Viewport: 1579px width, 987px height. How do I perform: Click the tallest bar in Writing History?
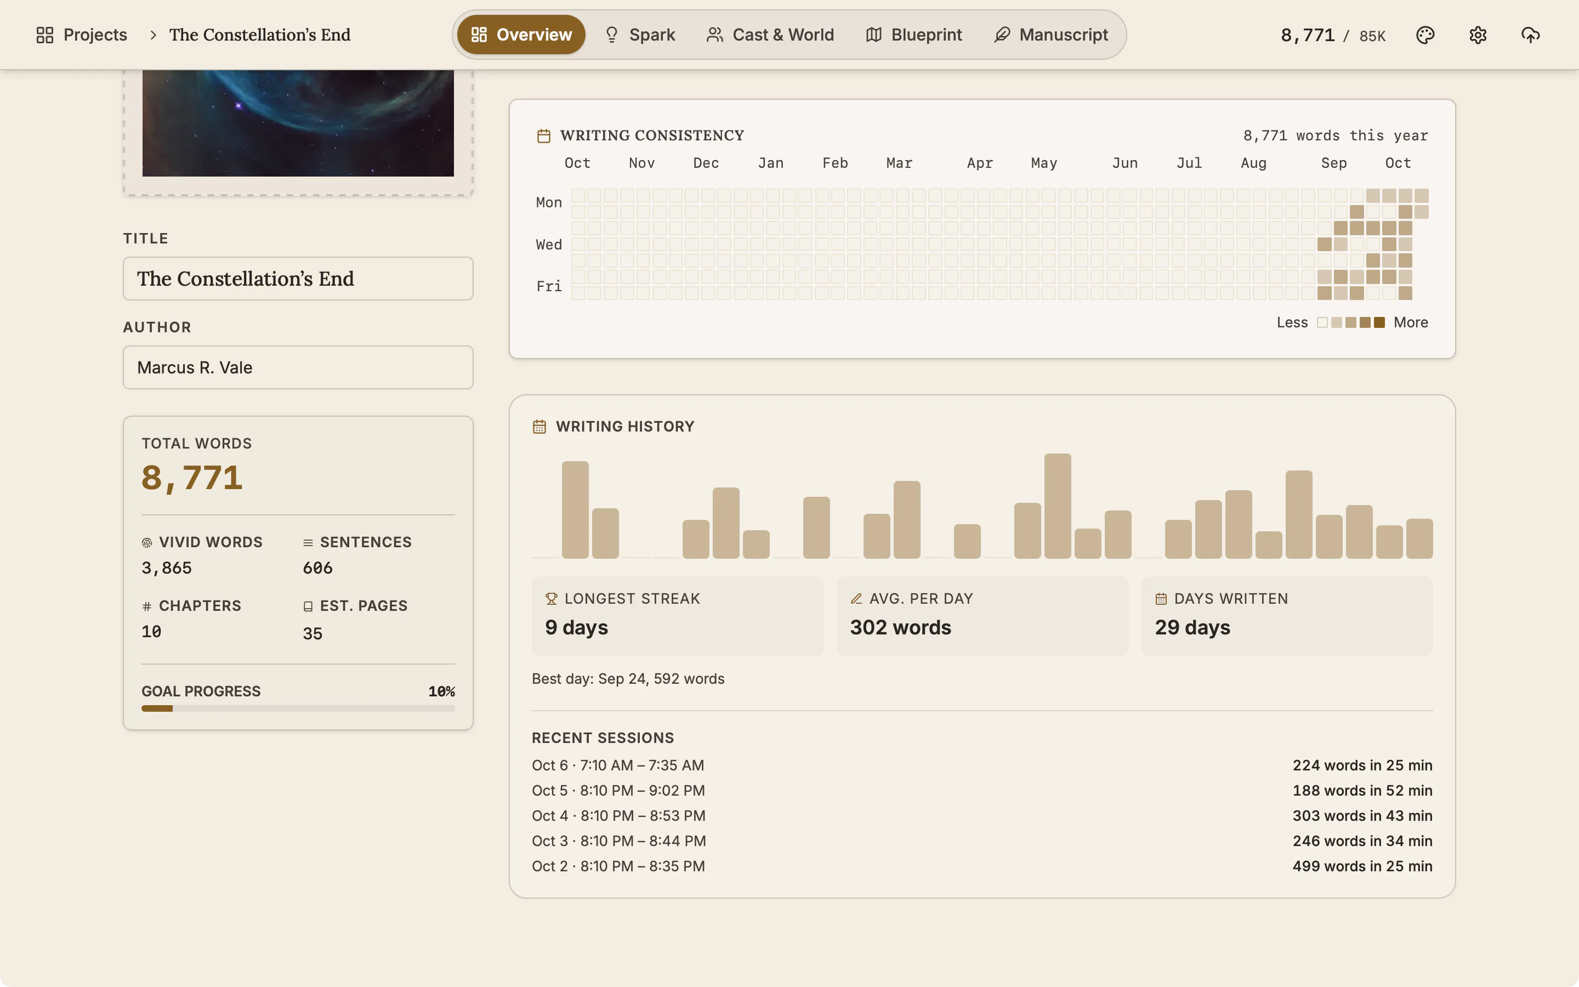point(1057,506)
